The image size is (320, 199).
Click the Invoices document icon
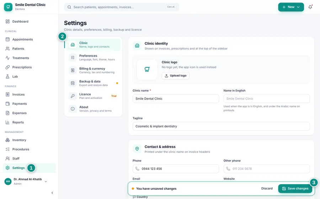click(7, 94)
